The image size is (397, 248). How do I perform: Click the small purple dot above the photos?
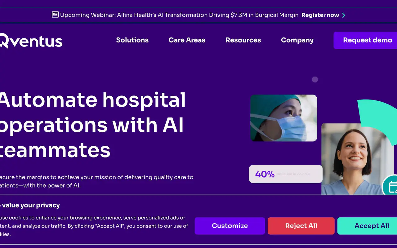[315, 80]
